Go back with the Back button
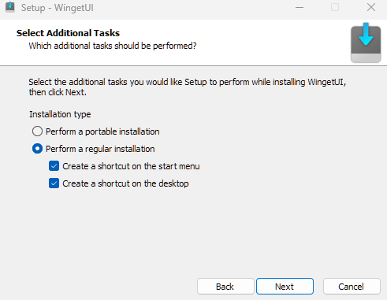This screenshot has height=300, width=387. (x=225, y=287)
